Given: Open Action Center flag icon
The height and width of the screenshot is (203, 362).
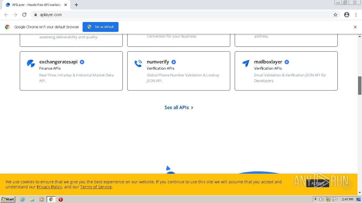Looking at the screenshot, I should pos(335,199).
